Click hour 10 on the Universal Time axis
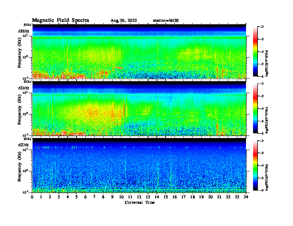 coord(121,197)
